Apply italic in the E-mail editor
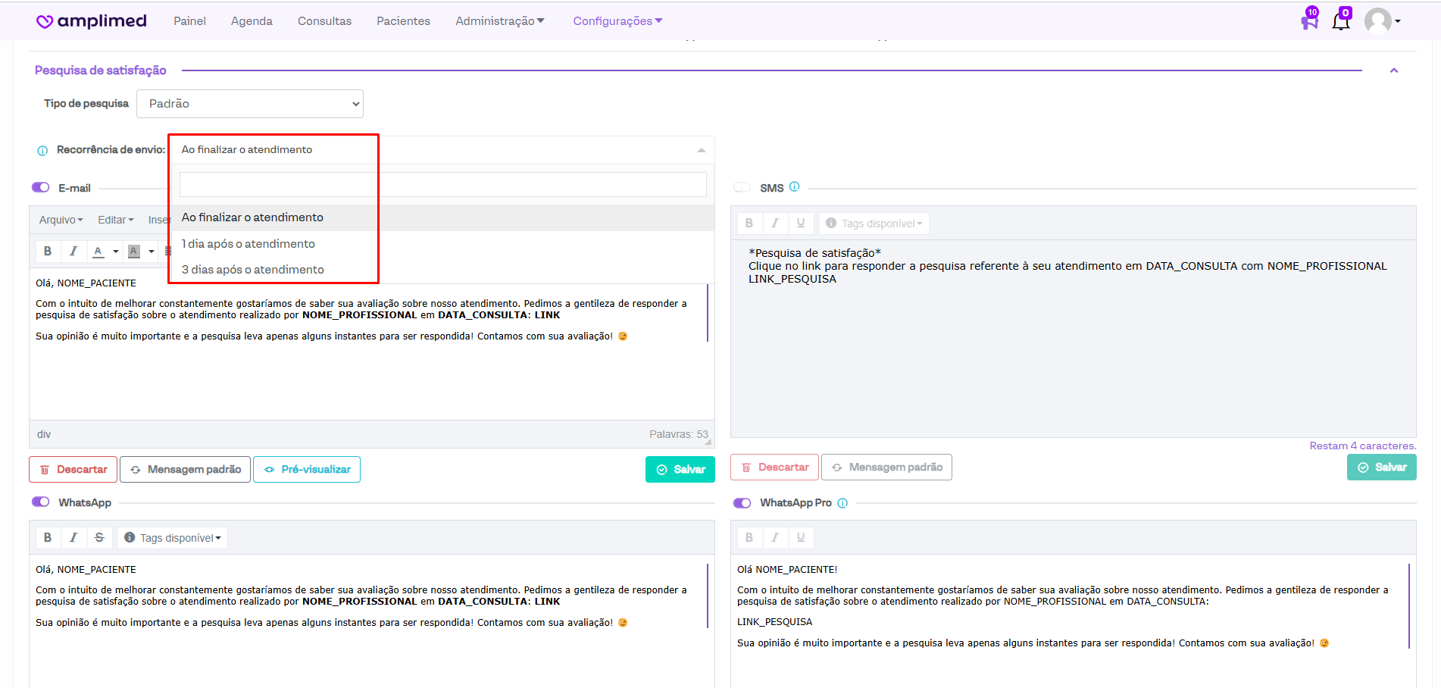 (x=73, y=252)
